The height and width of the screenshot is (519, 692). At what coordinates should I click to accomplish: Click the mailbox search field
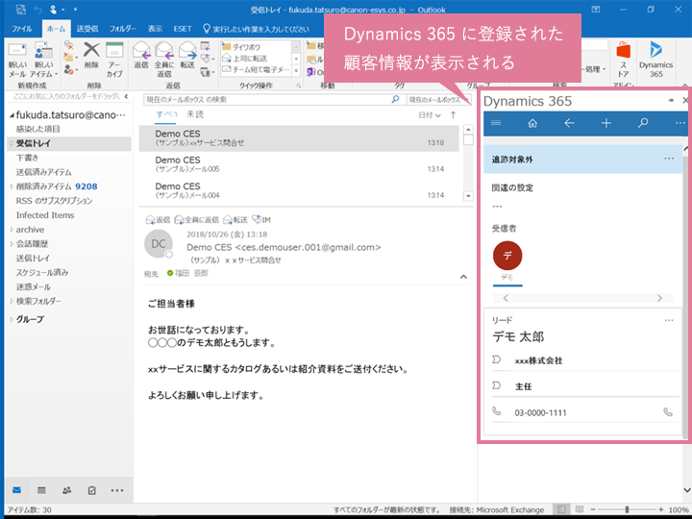267,99
